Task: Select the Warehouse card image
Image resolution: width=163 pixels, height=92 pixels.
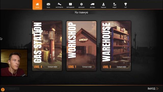Action: click(116, 46)
